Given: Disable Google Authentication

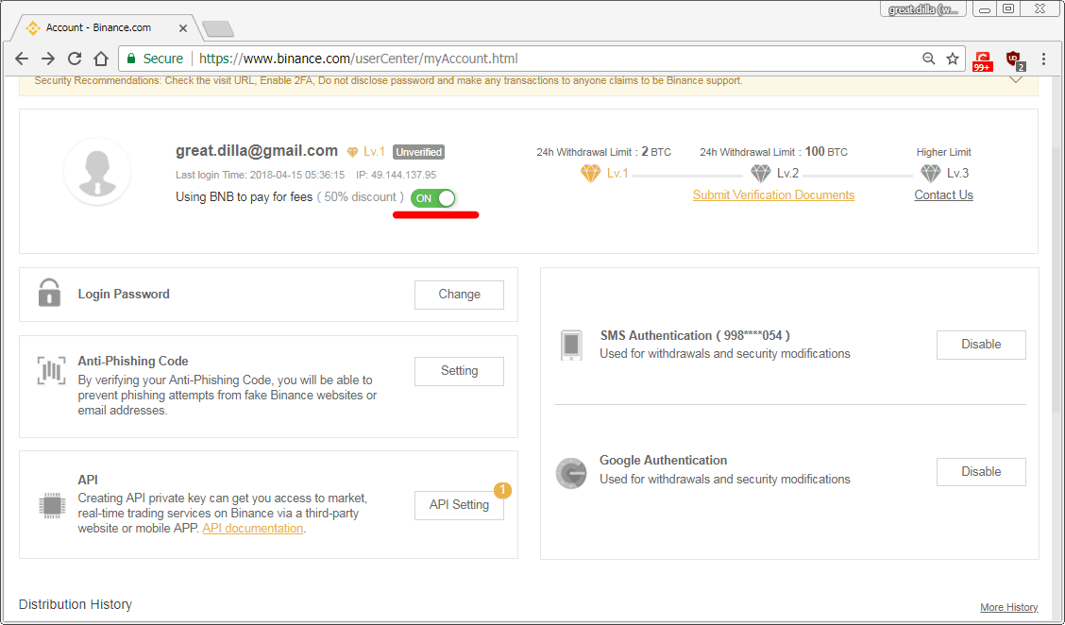Looking at the screenshot, I should point(981,472).
